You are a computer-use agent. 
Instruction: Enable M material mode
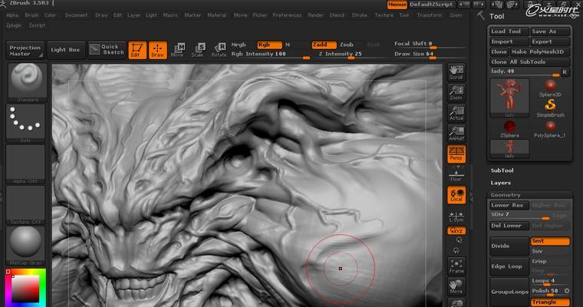coord(288,45)
